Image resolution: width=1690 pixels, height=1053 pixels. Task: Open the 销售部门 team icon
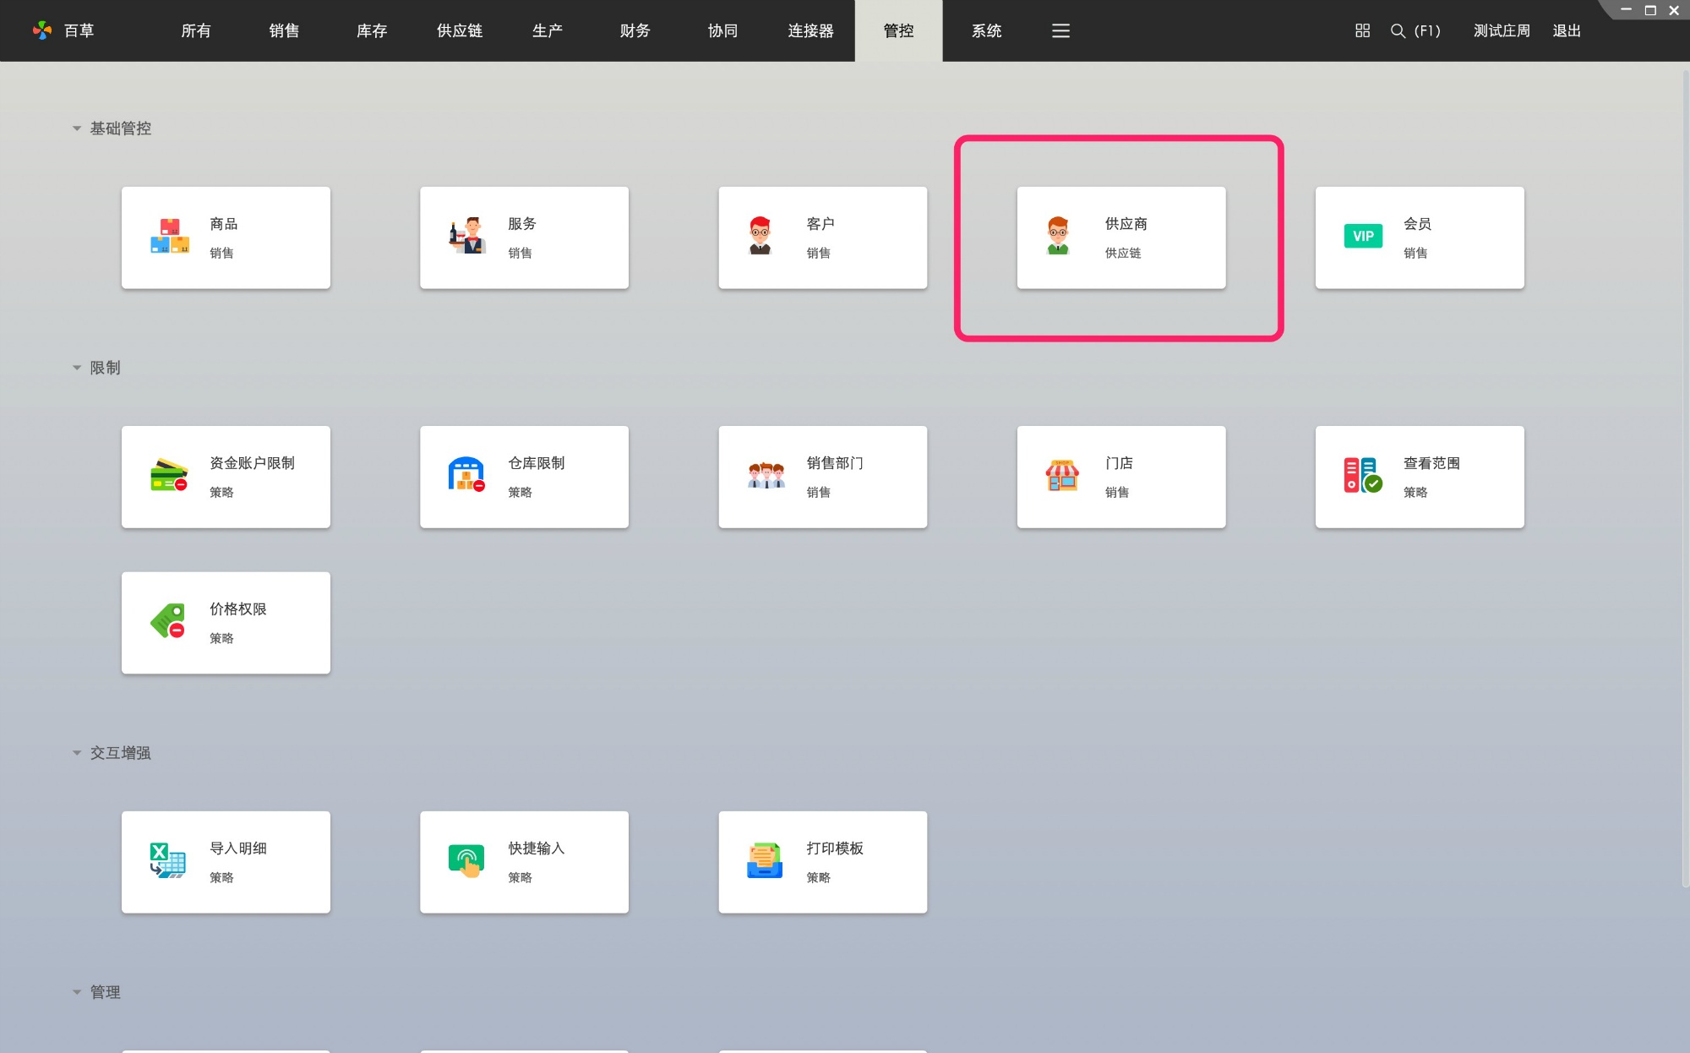766,476
